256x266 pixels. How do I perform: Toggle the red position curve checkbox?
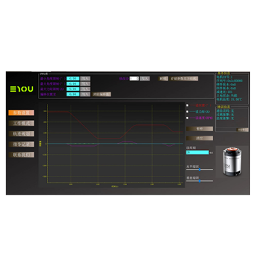coord(187,105)
